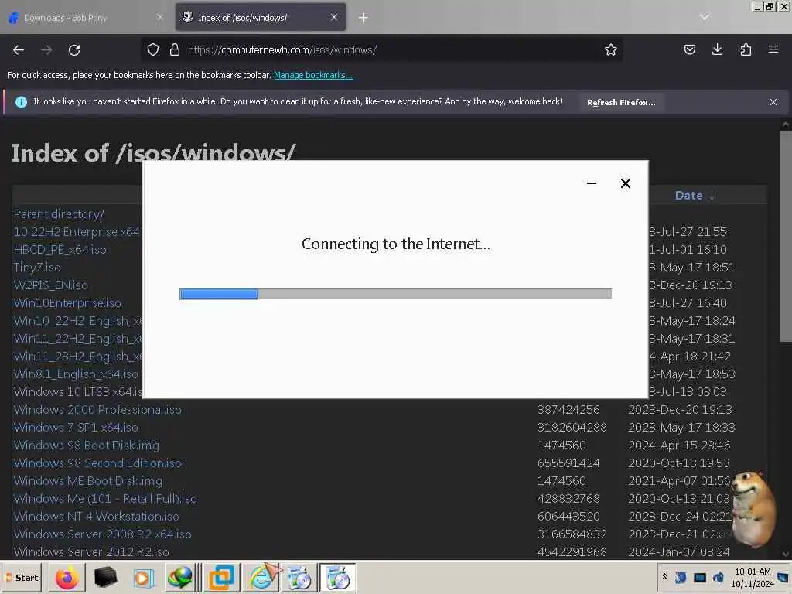Image resolution: width=792 pixels, height=594 pixels.
Task: Select date 2020-Oct-13 19:53
Action: tap(679, 463)
